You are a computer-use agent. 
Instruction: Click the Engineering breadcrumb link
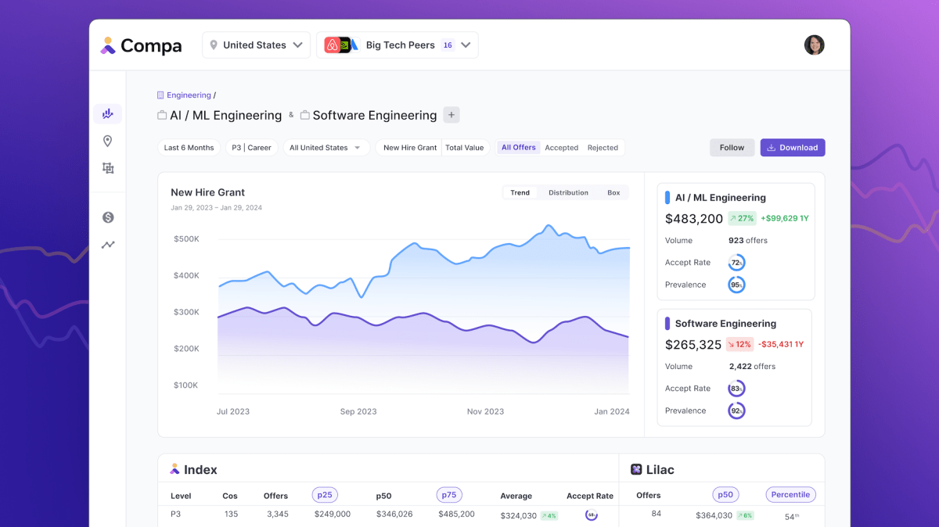(x=189, y=95)
